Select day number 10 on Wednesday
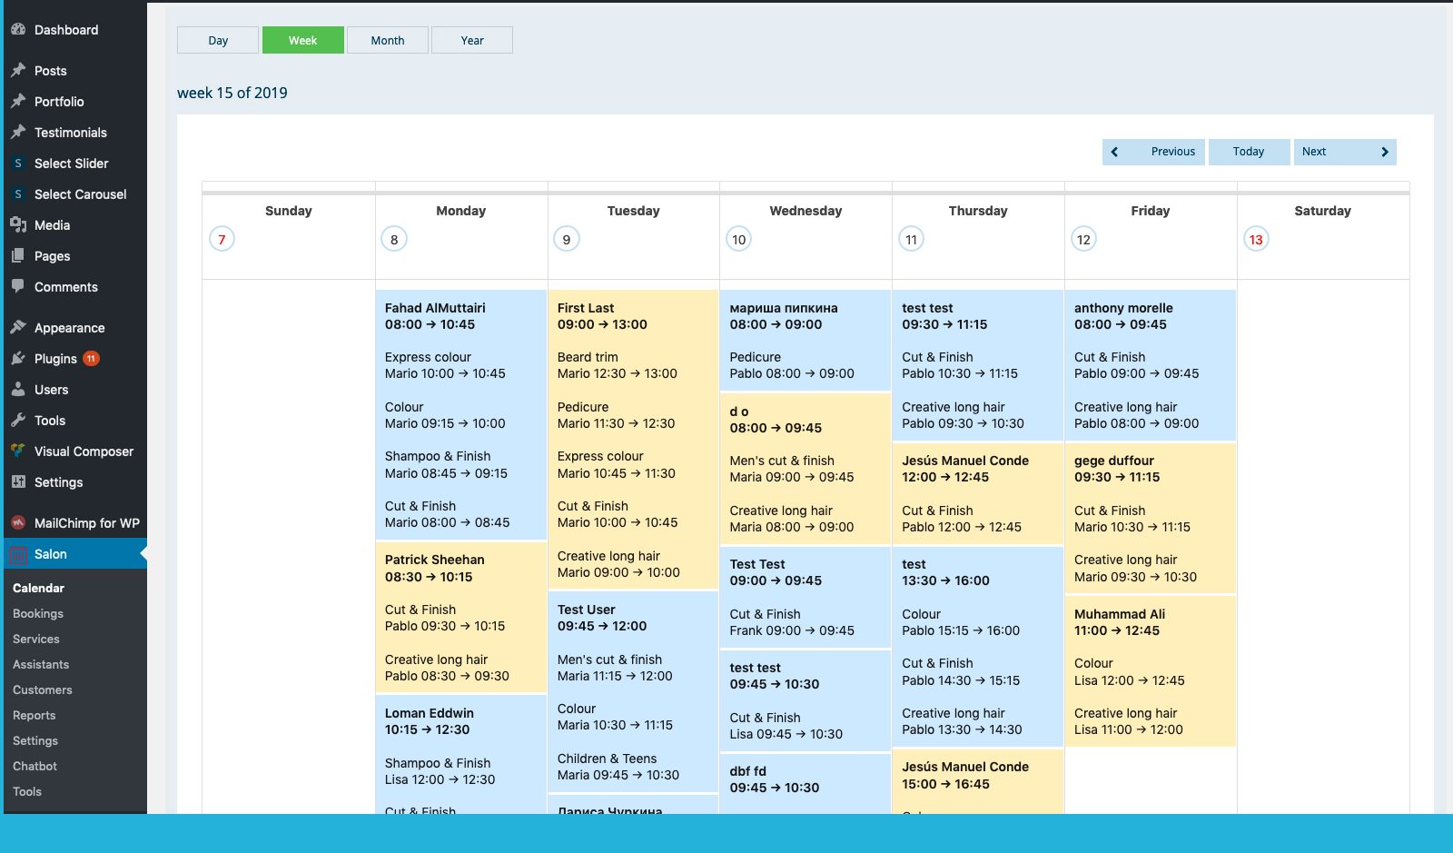The image size is (1453, 853). pyautogui.click(x=739, y=240)
